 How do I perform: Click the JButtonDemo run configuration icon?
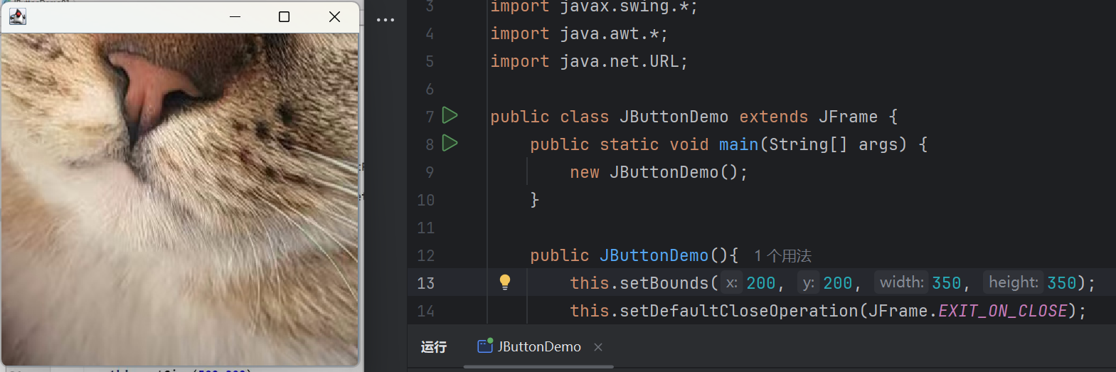coord(485,346)
